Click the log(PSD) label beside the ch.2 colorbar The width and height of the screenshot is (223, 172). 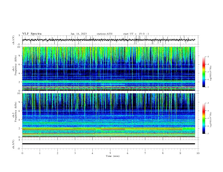click(x=211, y=119)
